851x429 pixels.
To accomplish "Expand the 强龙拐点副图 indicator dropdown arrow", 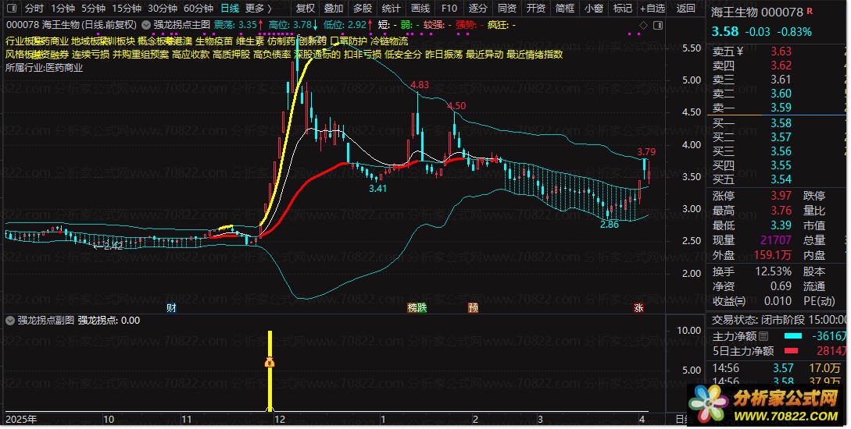I will 10,321.
